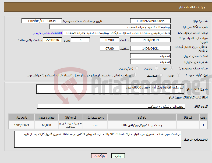Click the گروه کالا column header
This screenshot has width=212, height=163.
(71, 118)
